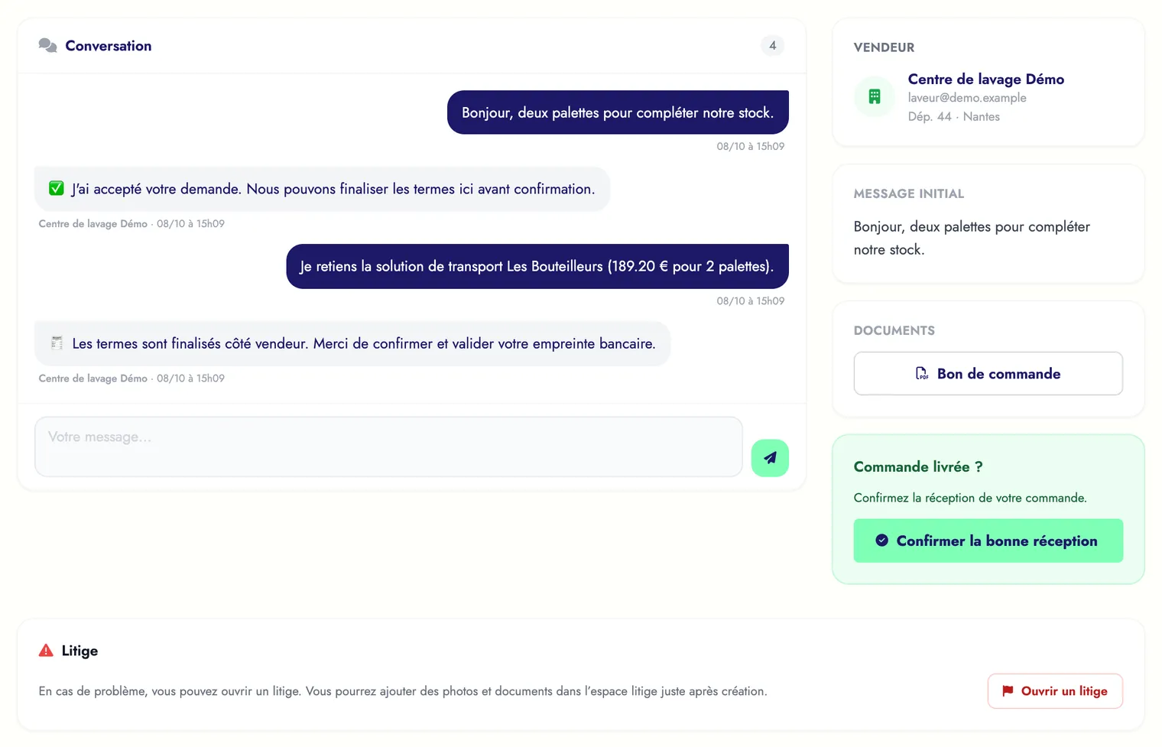The height and width of the screenshot is (747, 1162).
Task: Click the dispute explanation starting En cas de problème
Action: click(x=403, y=691)
